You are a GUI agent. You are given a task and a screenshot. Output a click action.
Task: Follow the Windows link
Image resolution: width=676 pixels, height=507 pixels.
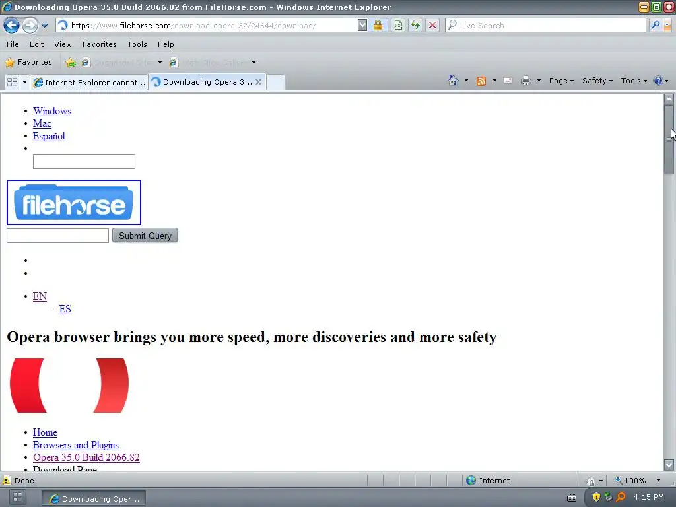pyautogui.click(x=52, y=111)
